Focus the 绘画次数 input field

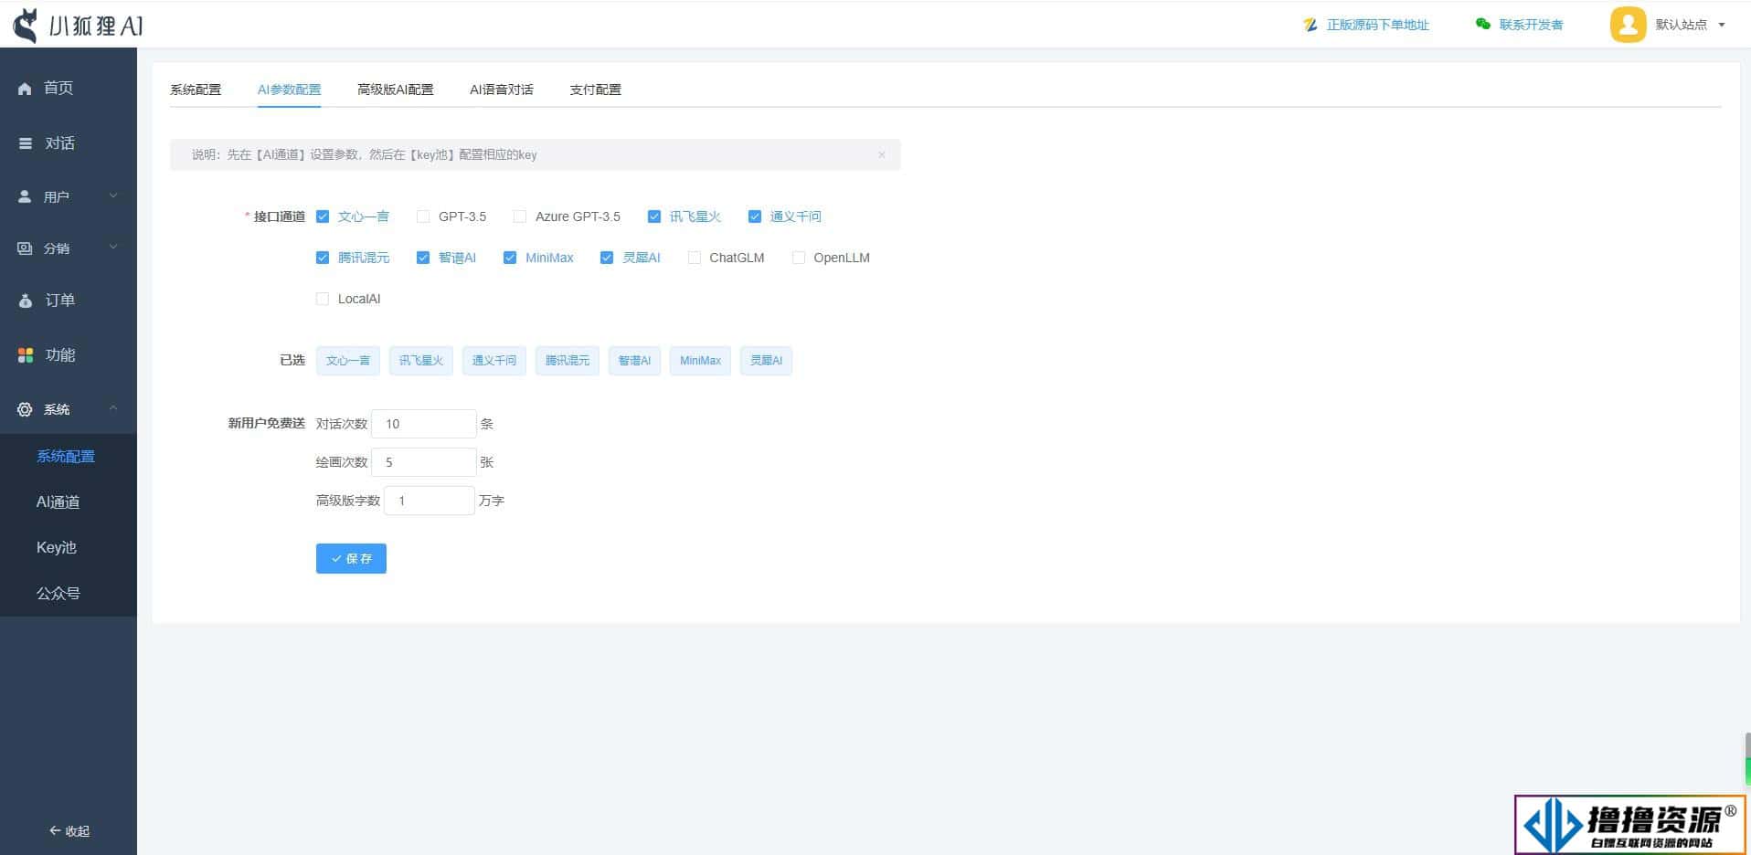click(x=424, y=462)
